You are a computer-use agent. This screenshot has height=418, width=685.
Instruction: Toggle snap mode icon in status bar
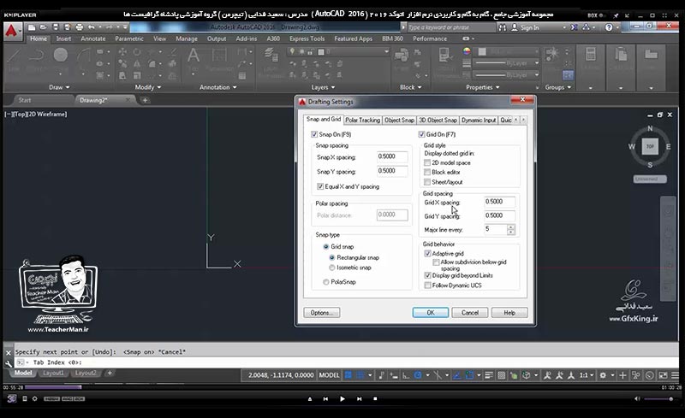coord(360,375)
